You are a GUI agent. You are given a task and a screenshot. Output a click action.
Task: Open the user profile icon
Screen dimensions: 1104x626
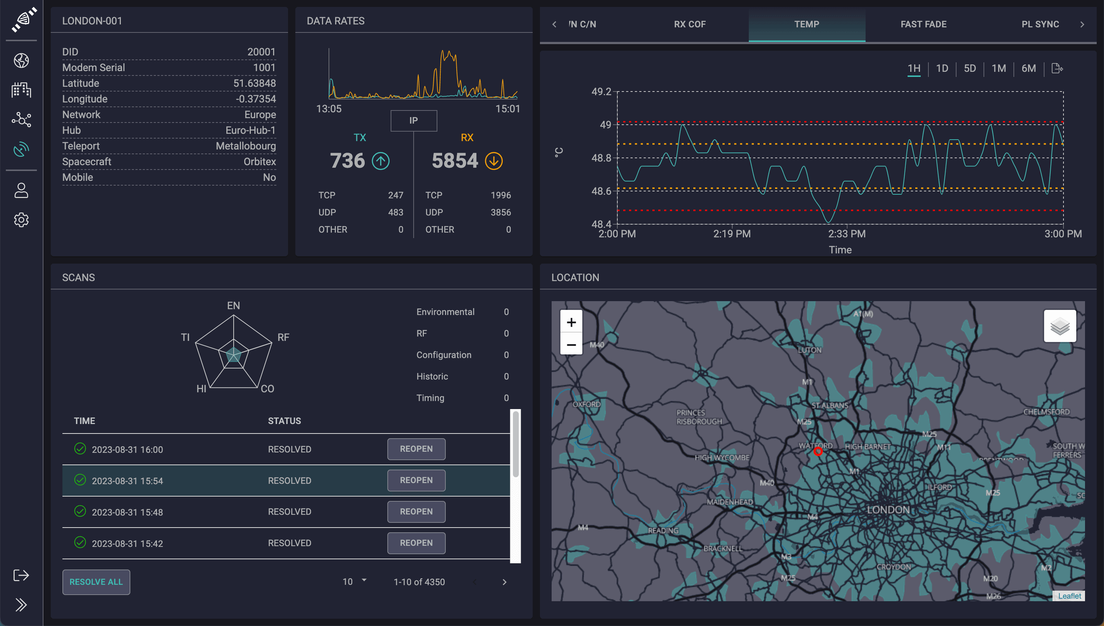click(21, 190)
